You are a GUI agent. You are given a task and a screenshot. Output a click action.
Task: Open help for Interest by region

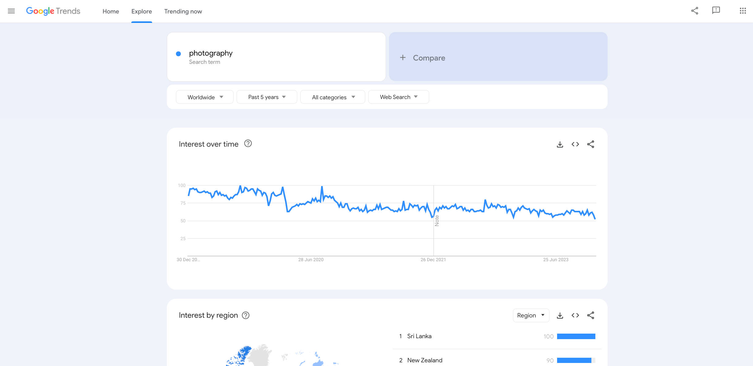point(246,315)
